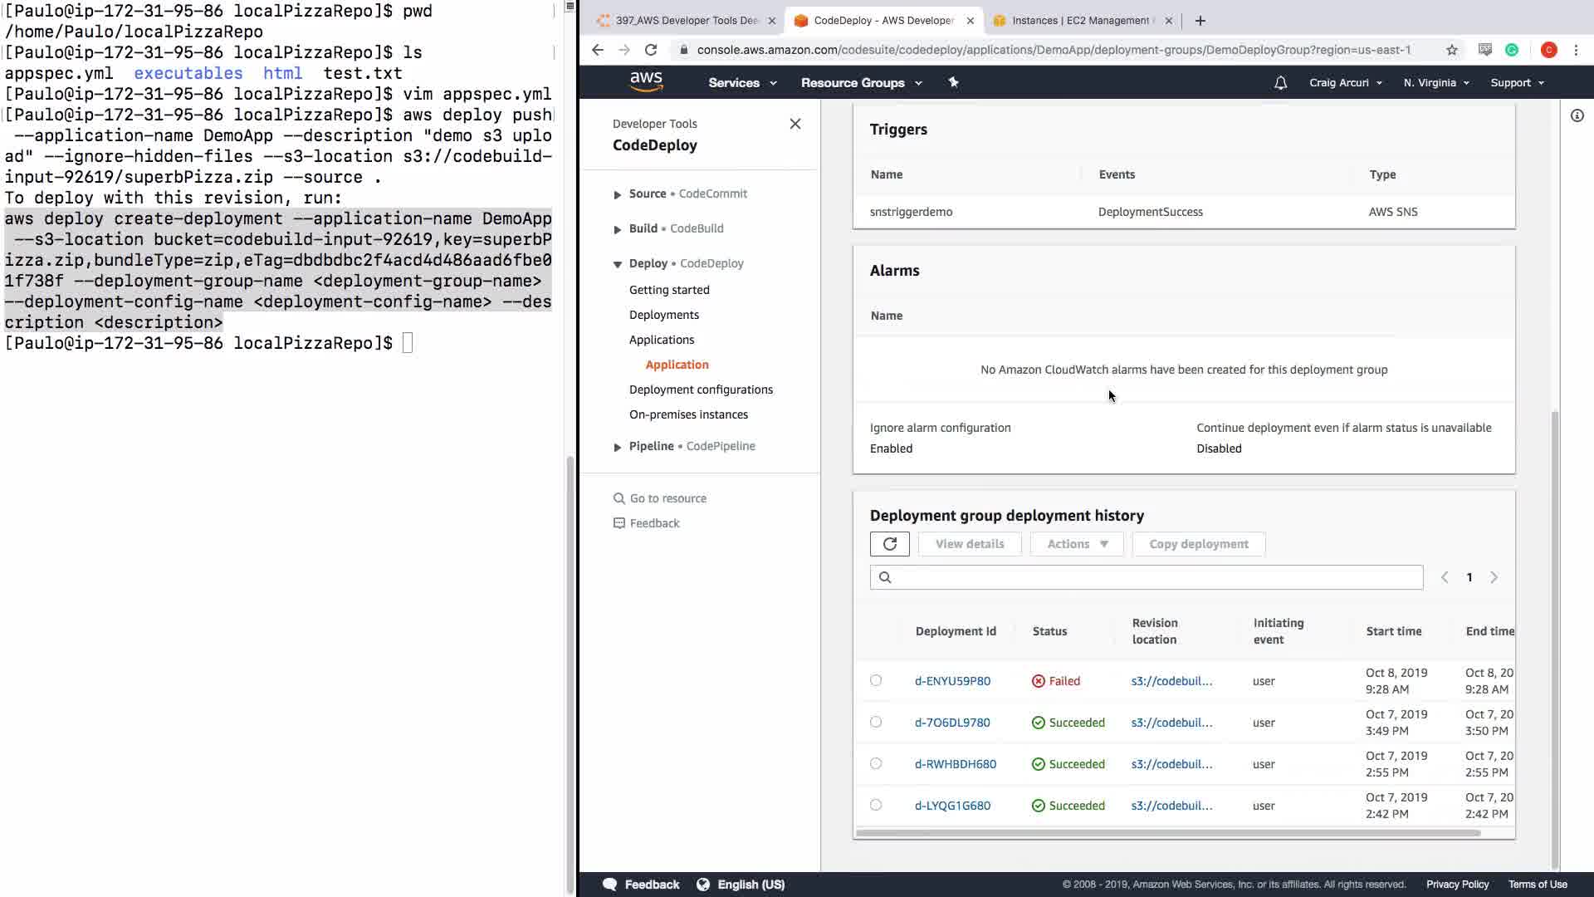Click the deployment history search field
This screenshot has width=1594, height=897.
pyautogui.click(x=1146, y=577)
